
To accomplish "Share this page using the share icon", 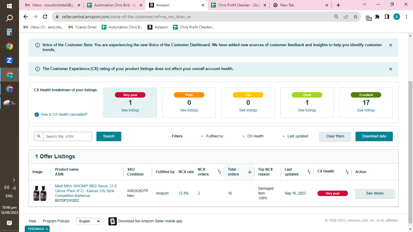I will click(346, 17).
